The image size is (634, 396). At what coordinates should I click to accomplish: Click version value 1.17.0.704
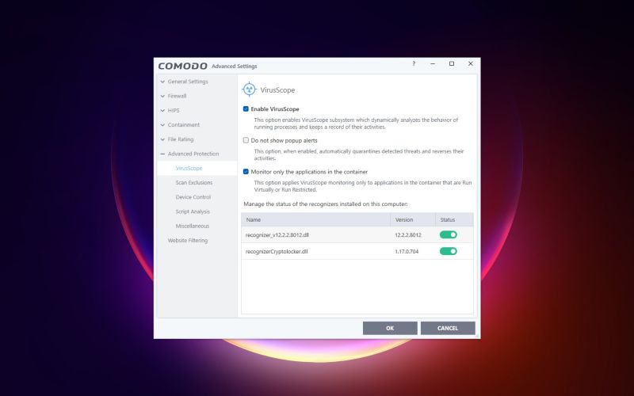pyautogui.click(x=407, y=251)
